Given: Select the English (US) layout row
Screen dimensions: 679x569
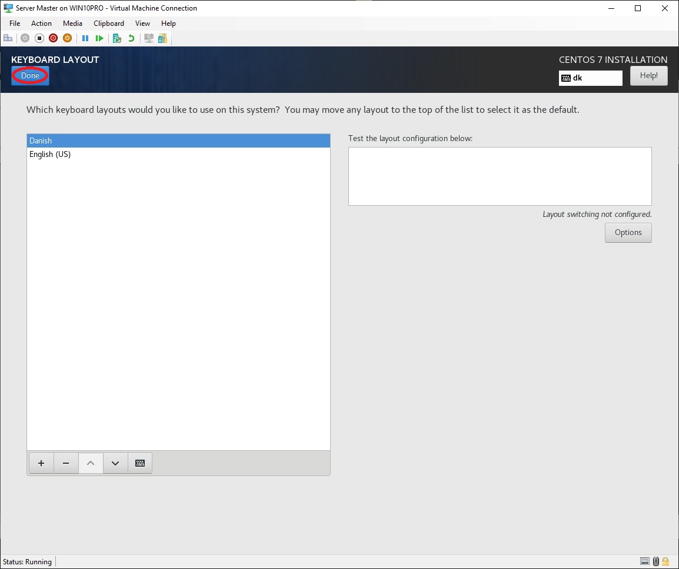Looking at the screenshot, I should (178, 155).
